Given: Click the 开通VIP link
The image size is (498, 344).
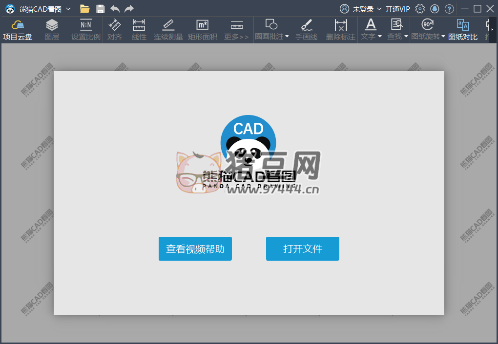Looking at the screenshot, I should click(x=398, y=9).
